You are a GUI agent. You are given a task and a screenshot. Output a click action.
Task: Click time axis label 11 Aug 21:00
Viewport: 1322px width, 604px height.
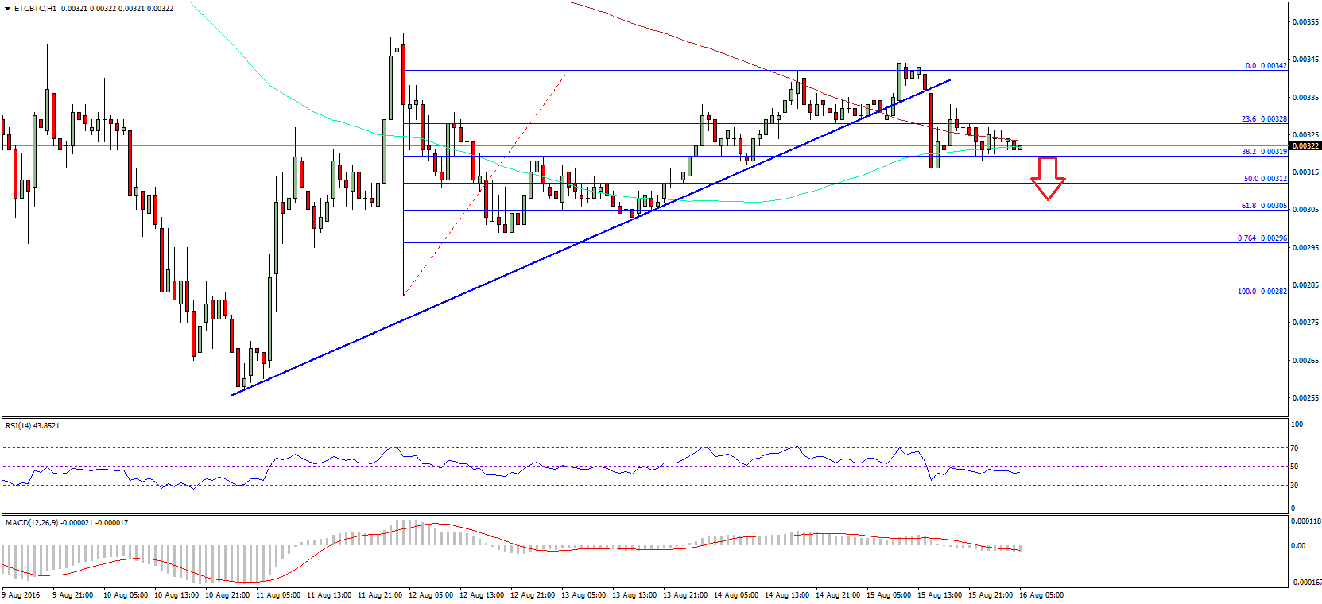click(x=380, y=595)
